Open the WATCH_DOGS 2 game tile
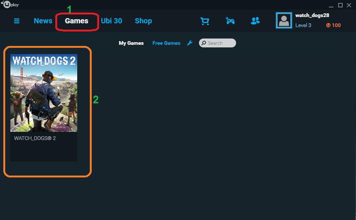 43,93
